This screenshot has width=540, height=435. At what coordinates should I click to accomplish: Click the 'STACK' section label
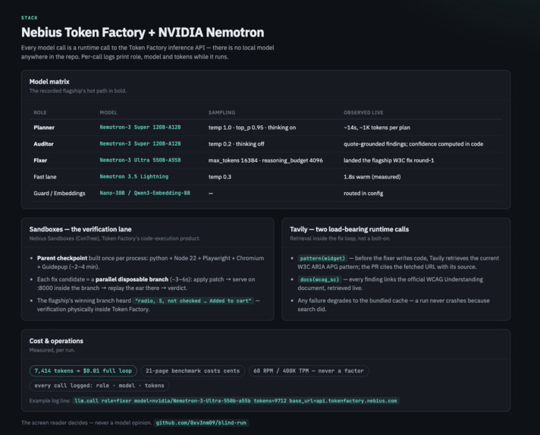[30, 18]
